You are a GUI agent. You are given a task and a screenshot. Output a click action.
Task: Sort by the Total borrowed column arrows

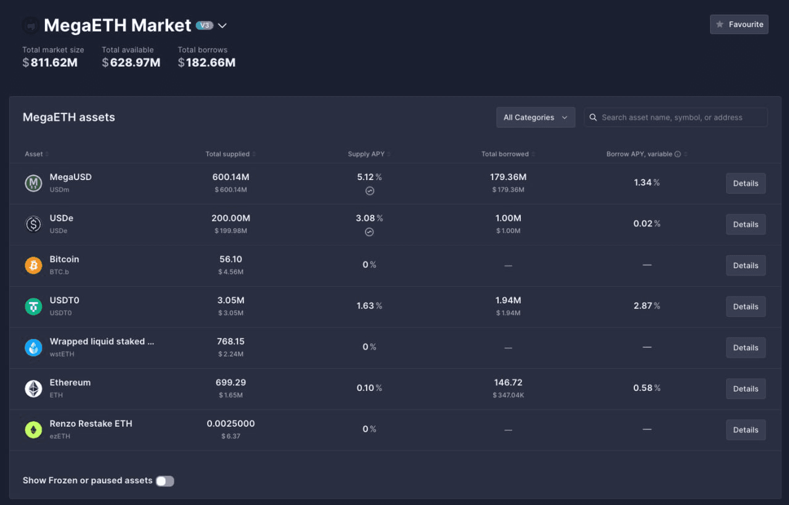click(x=533, y=154)
